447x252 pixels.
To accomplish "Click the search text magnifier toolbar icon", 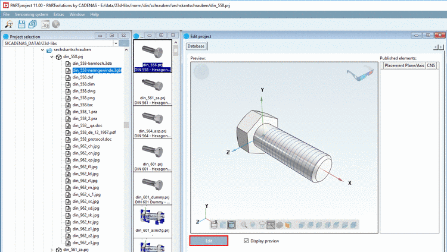I will click(9, 24).
